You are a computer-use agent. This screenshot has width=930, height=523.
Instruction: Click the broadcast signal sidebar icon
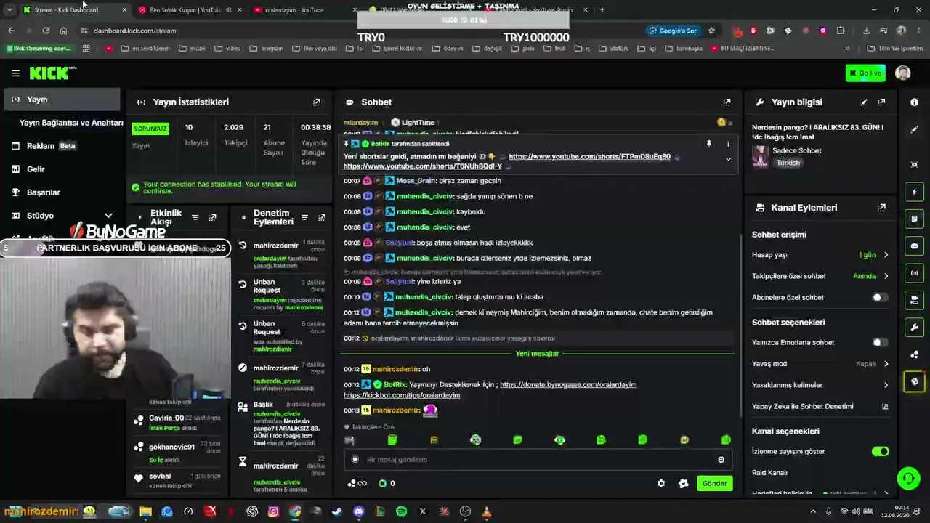click(915, 273)
